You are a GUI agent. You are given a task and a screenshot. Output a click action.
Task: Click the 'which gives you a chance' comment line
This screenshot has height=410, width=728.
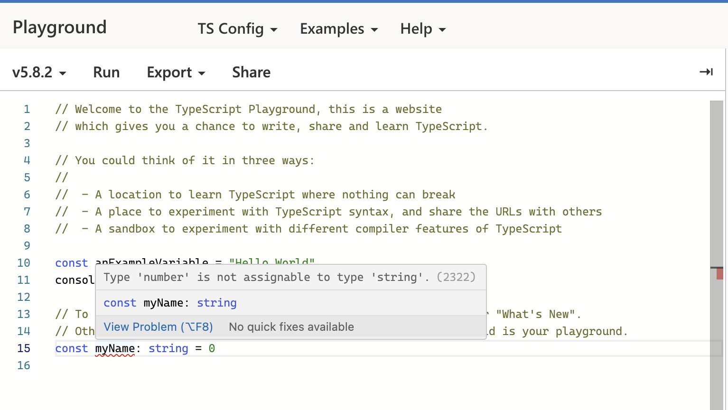(271, 126)
